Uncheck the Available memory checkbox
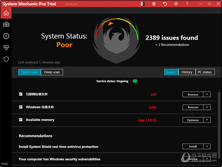Screen dimensions: 222x167 21,120
